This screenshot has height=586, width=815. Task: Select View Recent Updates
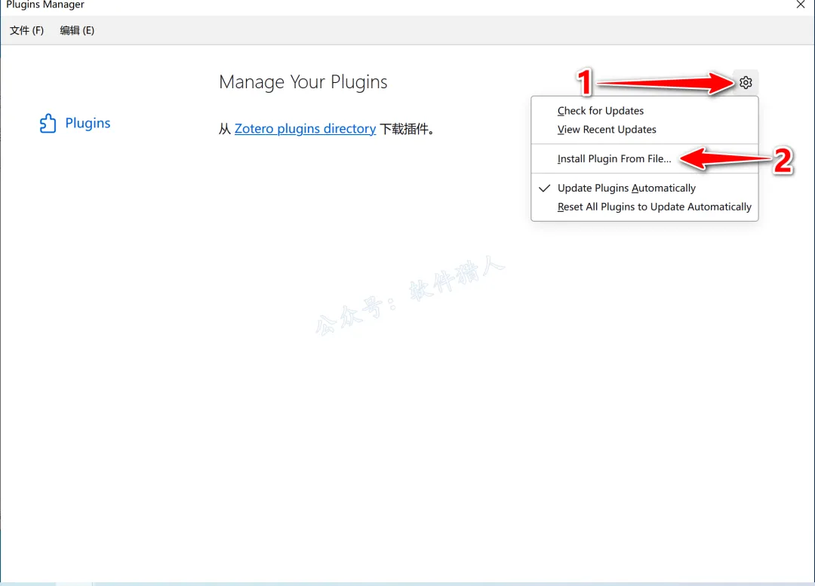[644, 130]
